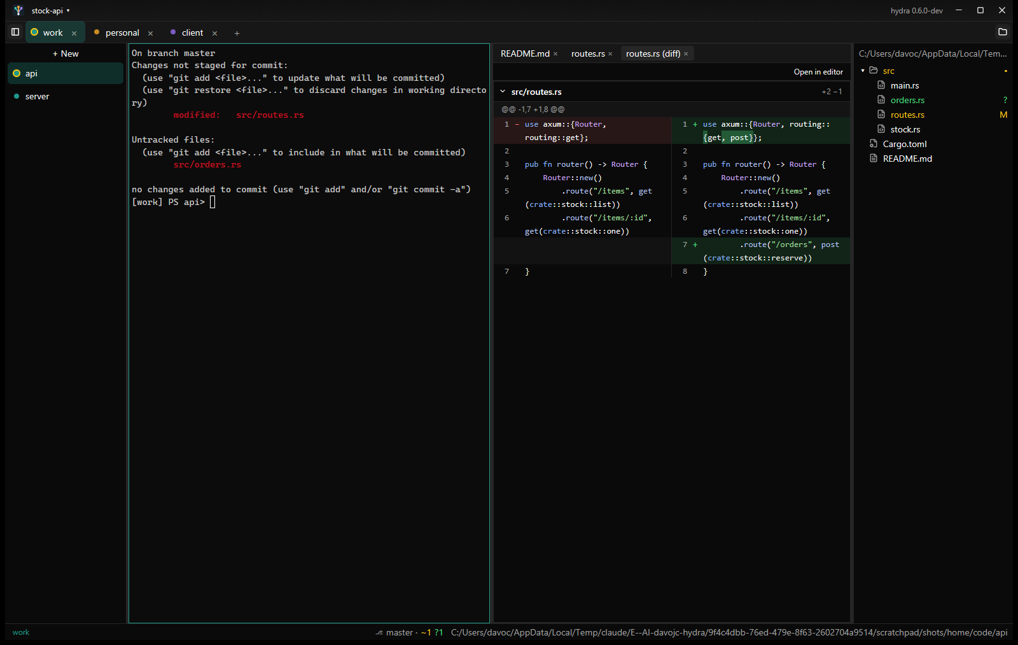The height and width of the screenshot is (645, 1018).
Task: Click the src folder icon
Action: tap(874, 71)
